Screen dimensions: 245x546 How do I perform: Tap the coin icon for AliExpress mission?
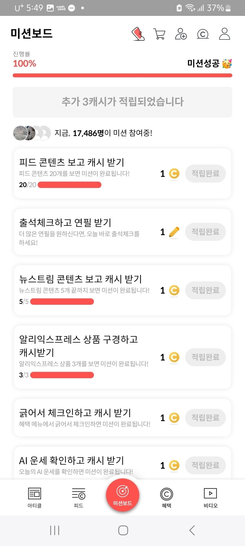(174, 357)
